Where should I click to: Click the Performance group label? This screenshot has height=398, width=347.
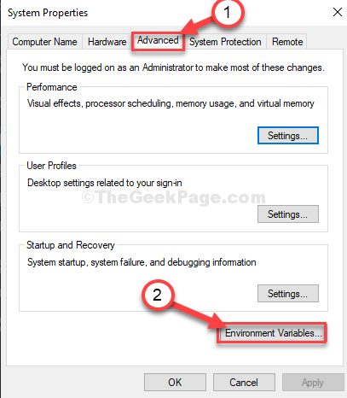[x=52, y=87]
